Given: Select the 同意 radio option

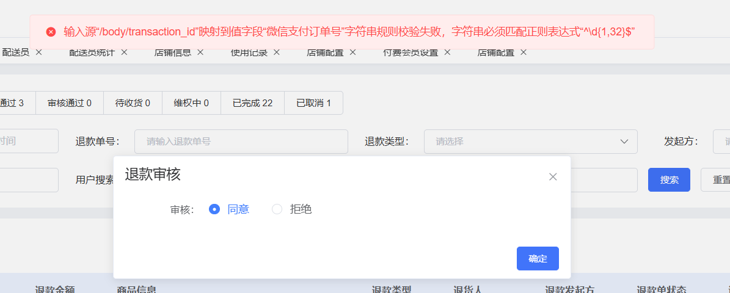Looking at the screenshot, I should [229, 209].
